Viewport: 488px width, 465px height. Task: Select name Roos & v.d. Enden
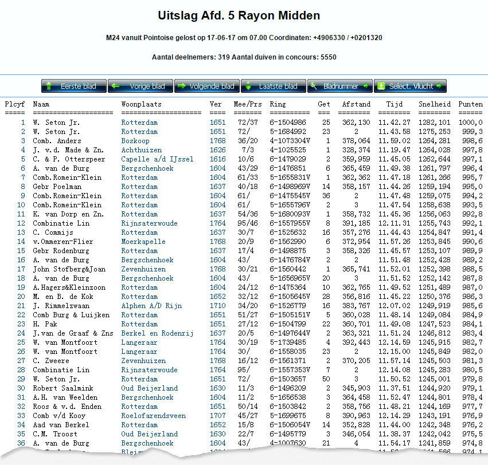click(x=67, y=407)
